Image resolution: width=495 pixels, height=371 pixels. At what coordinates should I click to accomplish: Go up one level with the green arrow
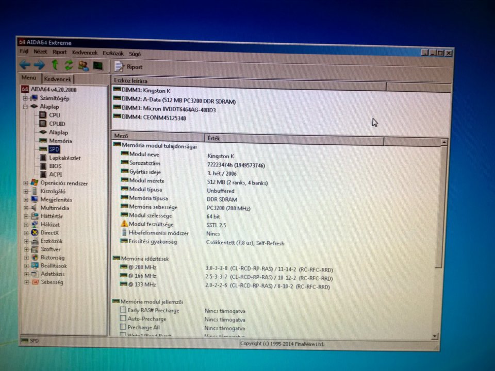click(55, 65)
